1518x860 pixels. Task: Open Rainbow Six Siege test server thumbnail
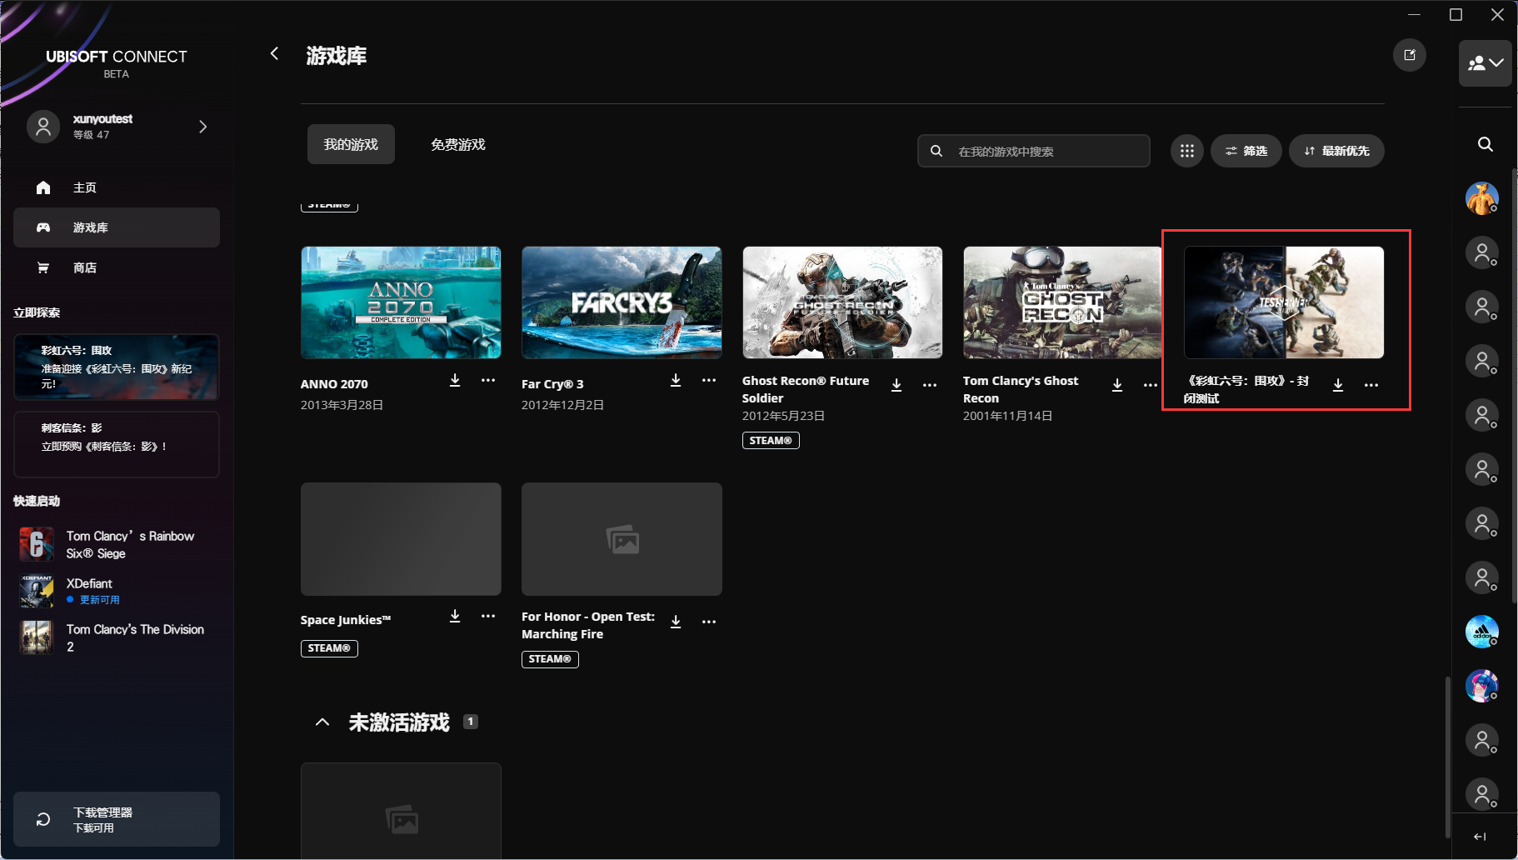[x=1284, y=302]
